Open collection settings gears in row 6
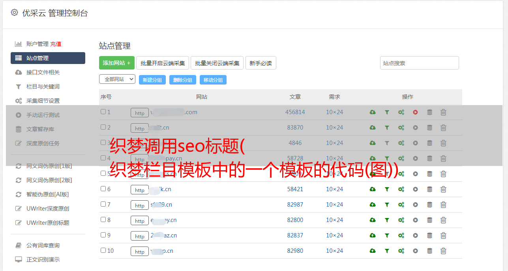This screenshot has height=271, width=508. [401, 189]
